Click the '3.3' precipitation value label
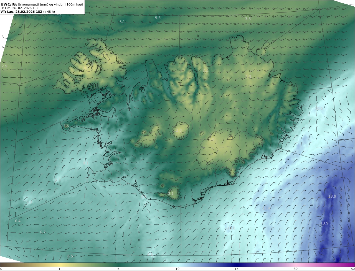 (248, 19)
